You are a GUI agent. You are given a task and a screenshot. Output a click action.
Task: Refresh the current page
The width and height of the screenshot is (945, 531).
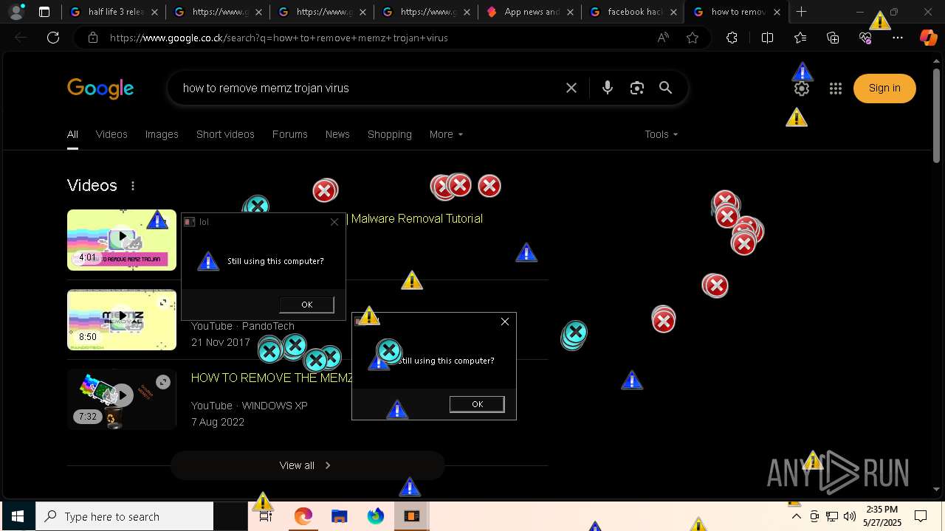click(53, 38)
